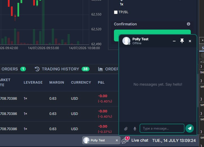Screen dimensions: 204x147
Task: Send message with paper plane button
Action: (x=190, y=128)
